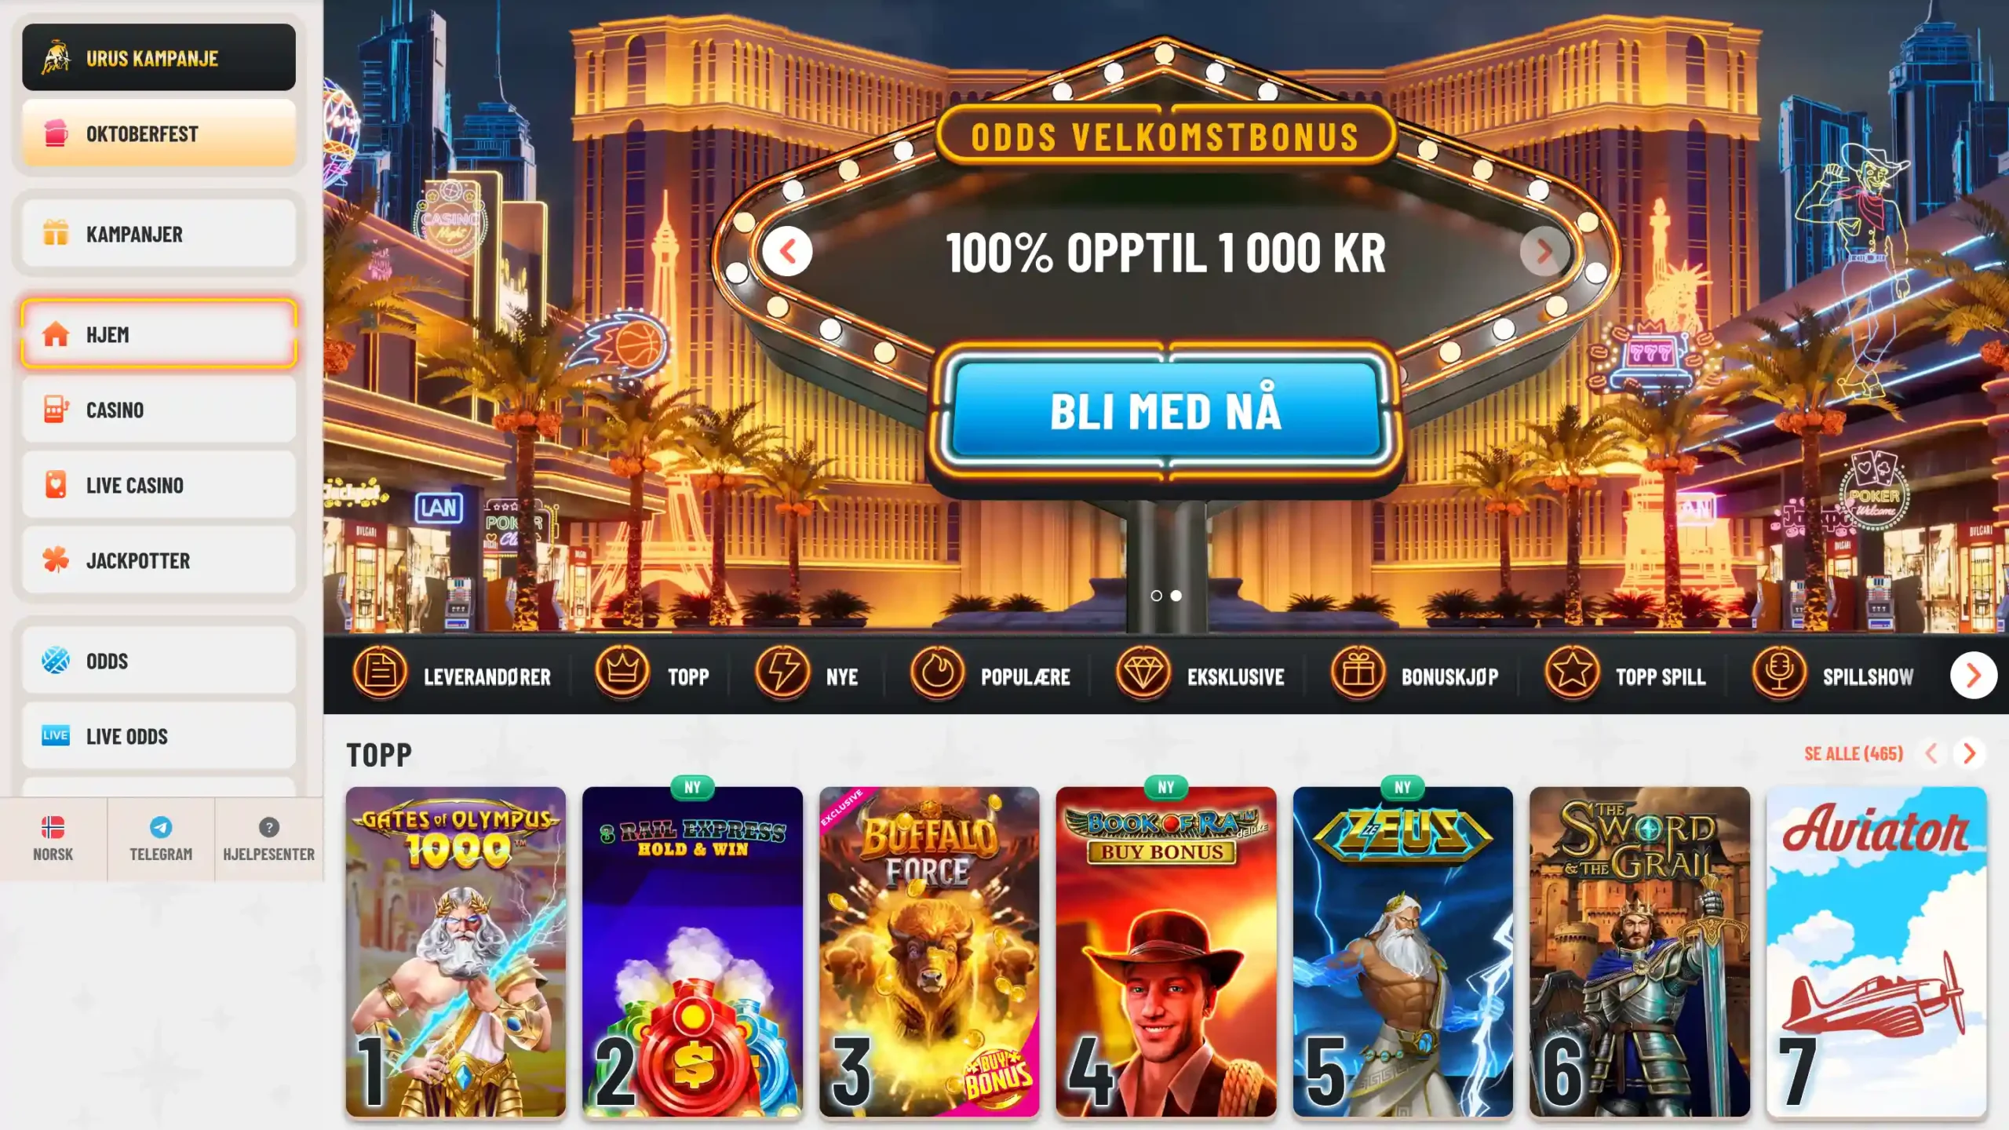Viewport: 2009px width, 1130px height.
Task: Open the Norsk language selector
Action: 53,839
